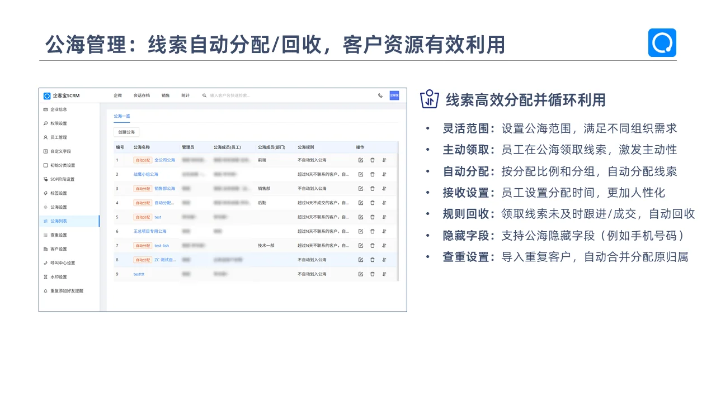Open the 战鹰小组公海 link
The width and height of the screenshot is (716, 402).
point(146,174)
